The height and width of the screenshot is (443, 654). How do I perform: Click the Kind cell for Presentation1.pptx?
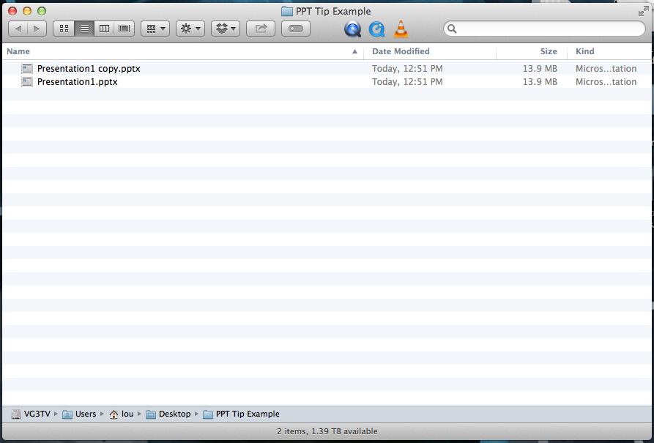tap(606, 82)
